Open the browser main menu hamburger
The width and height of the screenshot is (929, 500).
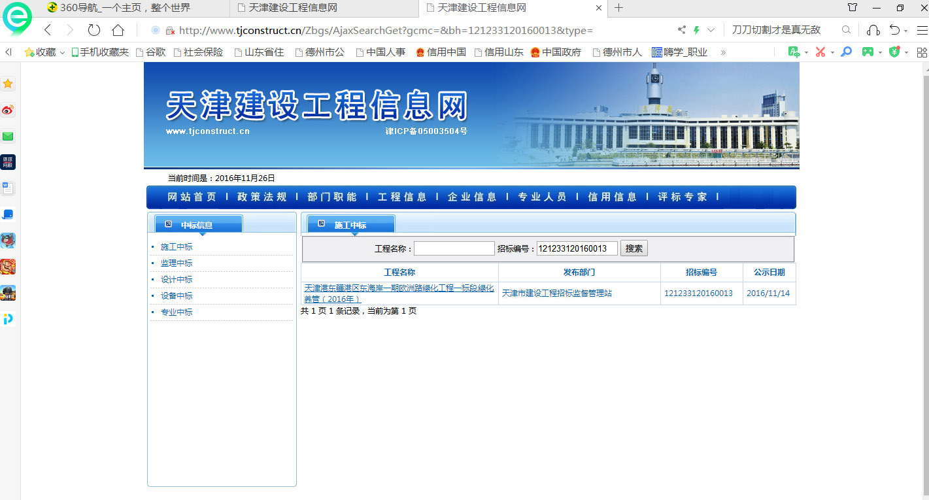click(922, 30)
